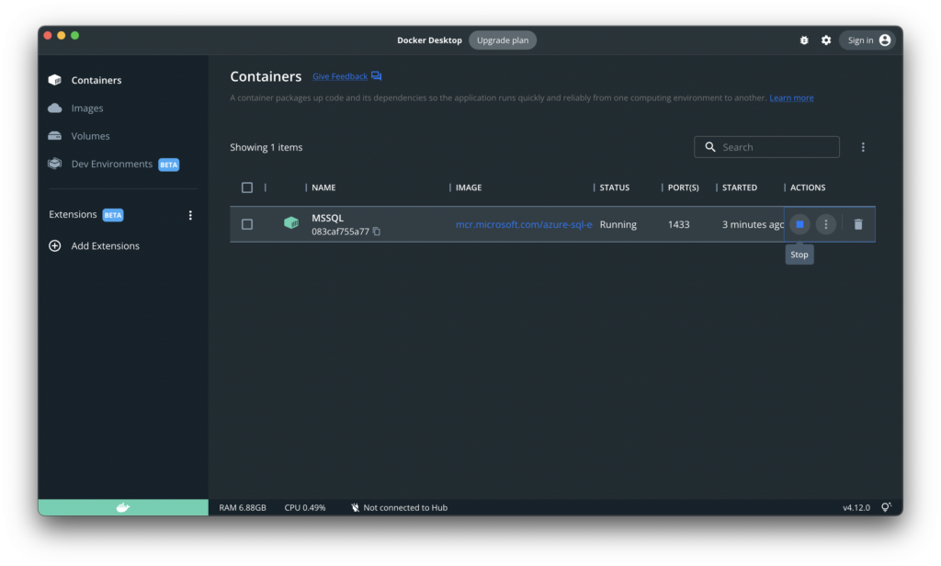Open Docker settings gear icon

[826, 40]
